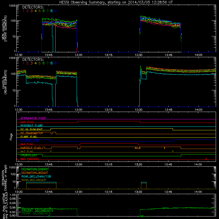Click the 1.00 value on livetime axis

(x=13, y=195)
